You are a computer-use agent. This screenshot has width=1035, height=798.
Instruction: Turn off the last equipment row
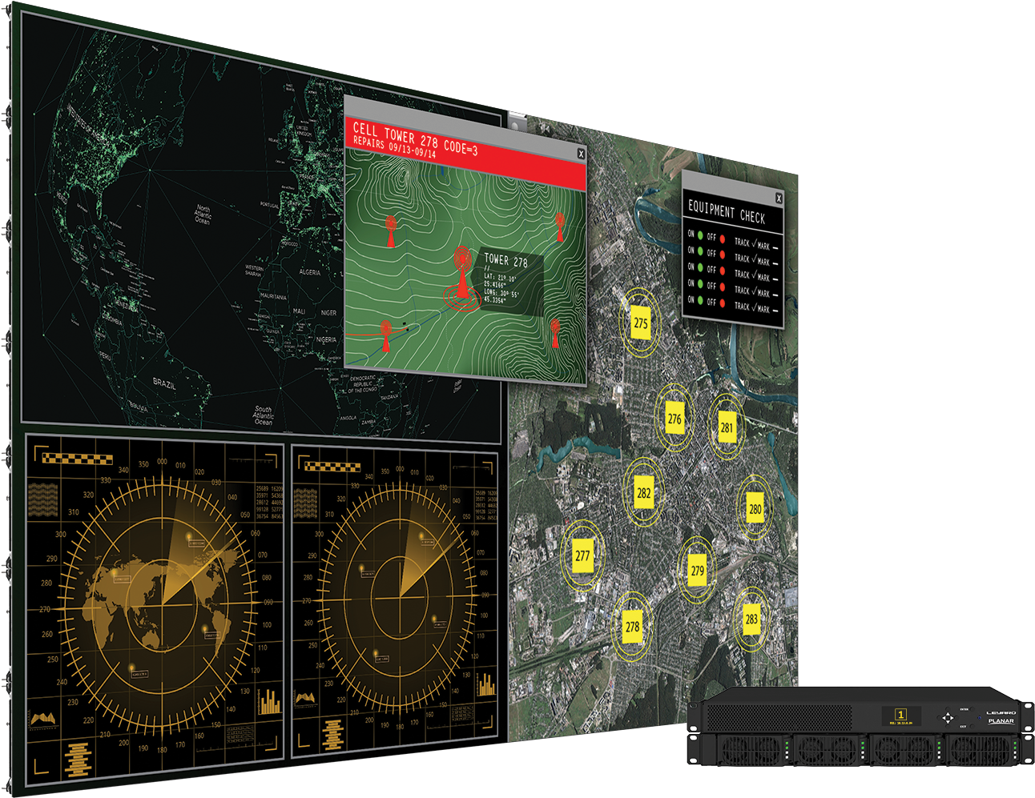click(x=722, y=304)
